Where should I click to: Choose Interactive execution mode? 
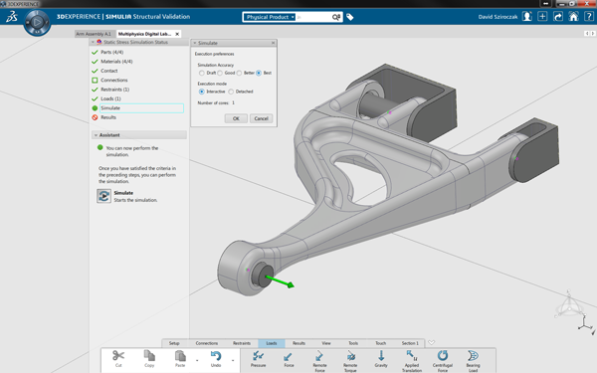pyautogui.click(x=201, y=92)
